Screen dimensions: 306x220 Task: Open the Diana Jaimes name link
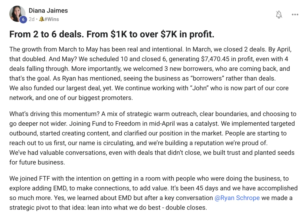pyautogui.click(x=48, y=10)
